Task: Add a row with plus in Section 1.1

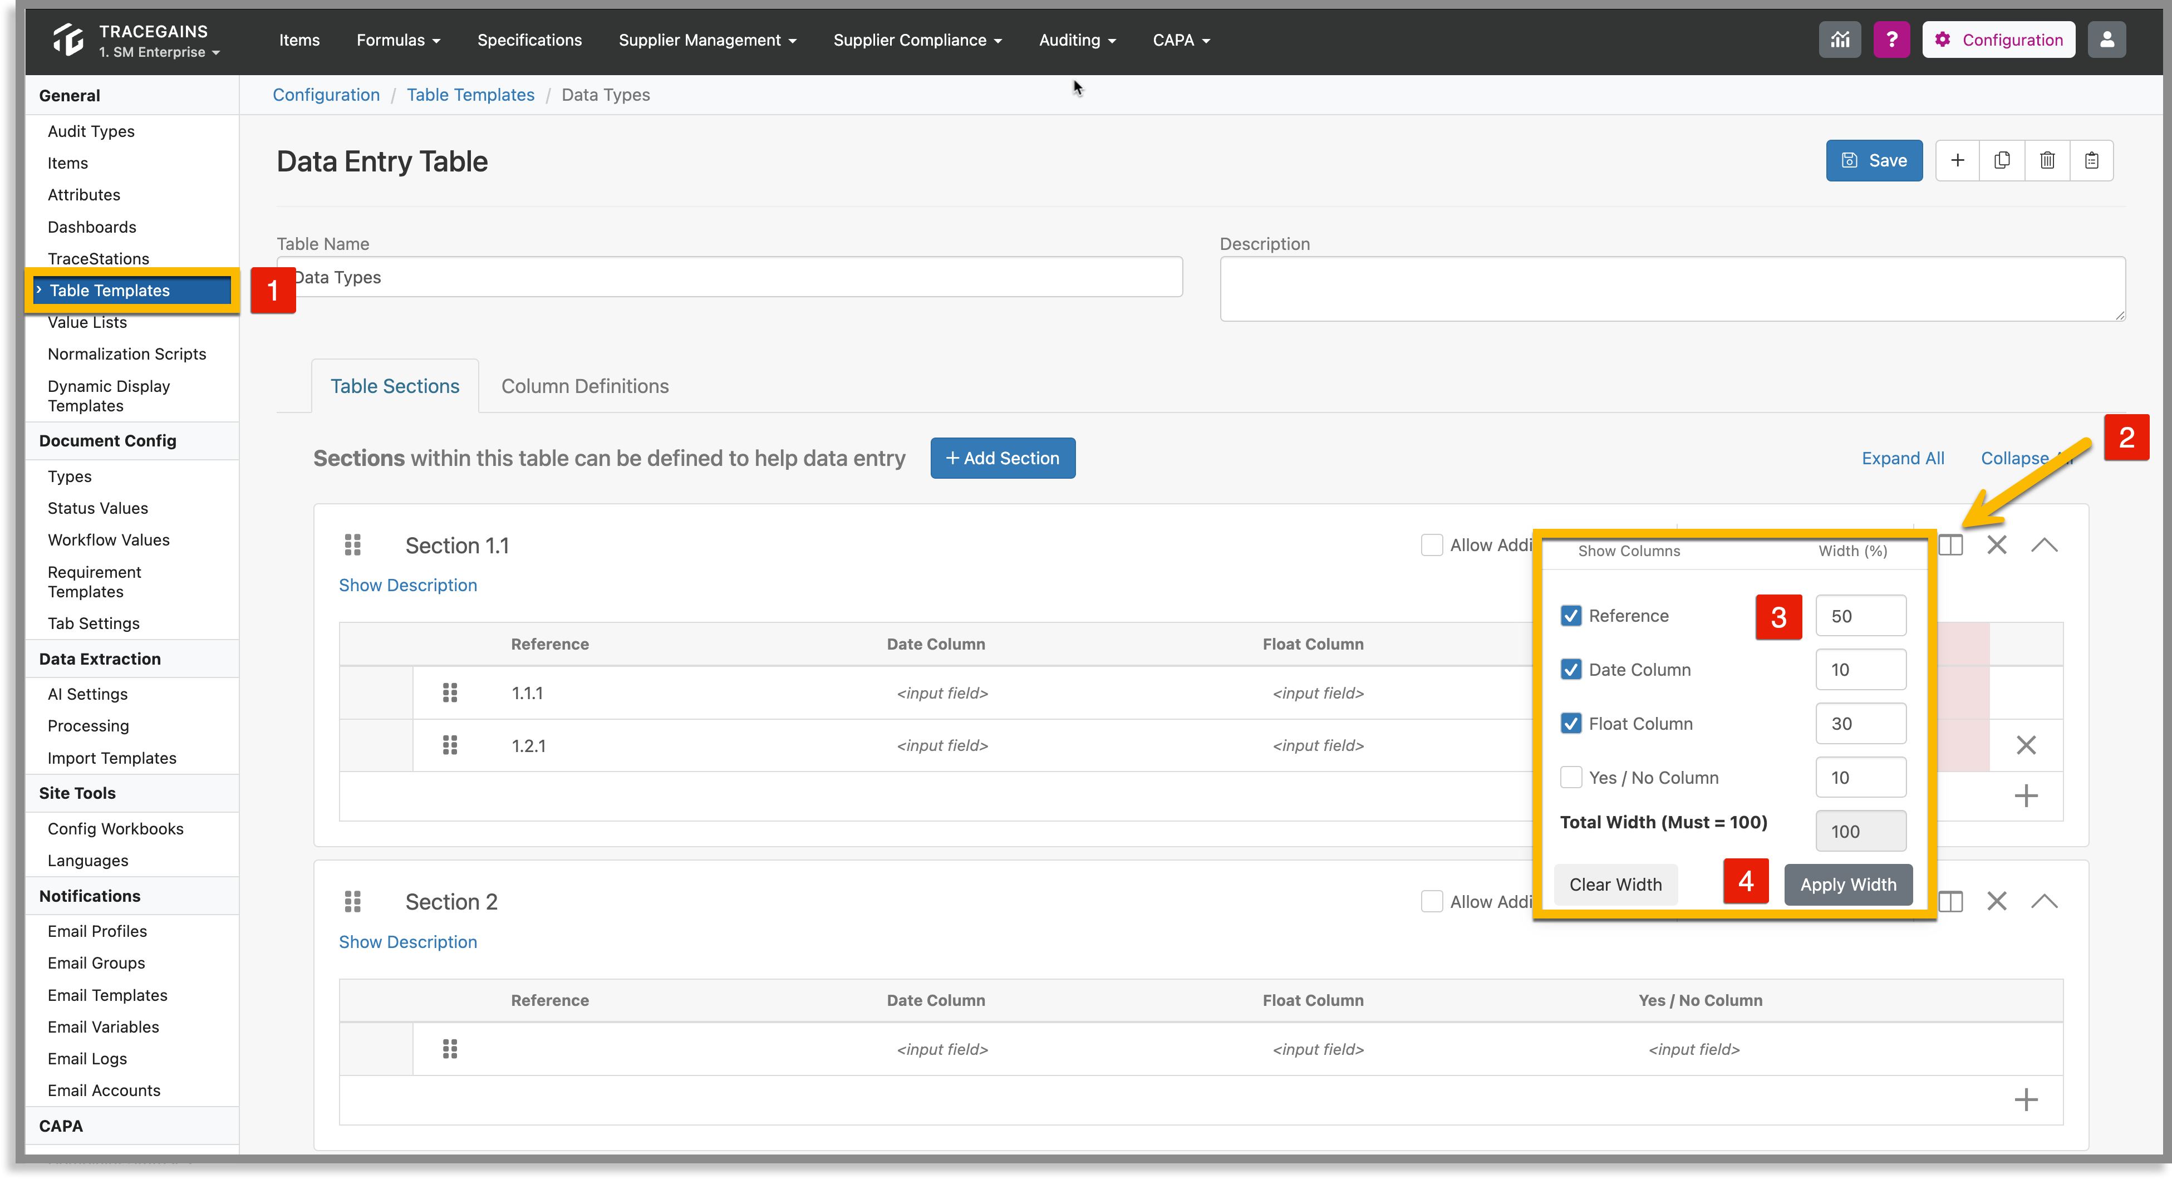Action: (2026, 796)
